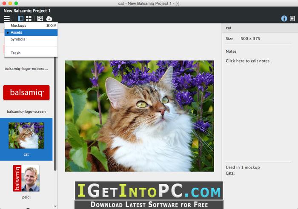Open the project notes icon
This screenshot has width=298, height=209.
coord(292,18)
